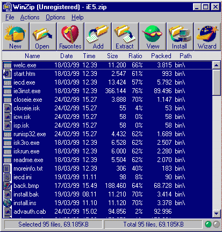The height and width of the screenshot is (232, 222).
Task: Click the iecd.exe file icon
Action: tap(8, 82)
